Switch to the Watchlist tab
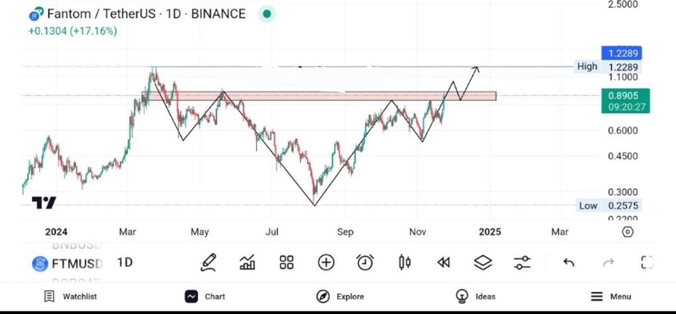 point(71,296)
